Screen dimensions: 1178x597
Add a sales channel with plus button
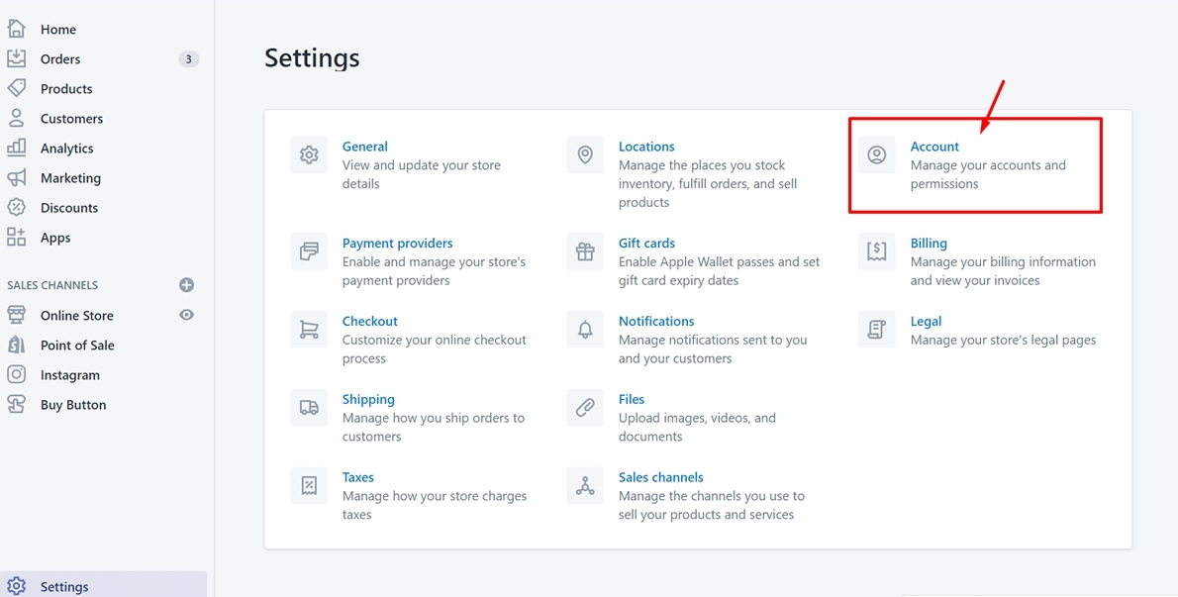[186, 285]
